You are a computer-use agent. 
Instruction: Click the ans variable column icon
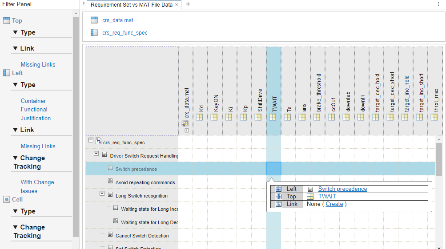pos(302,117)
